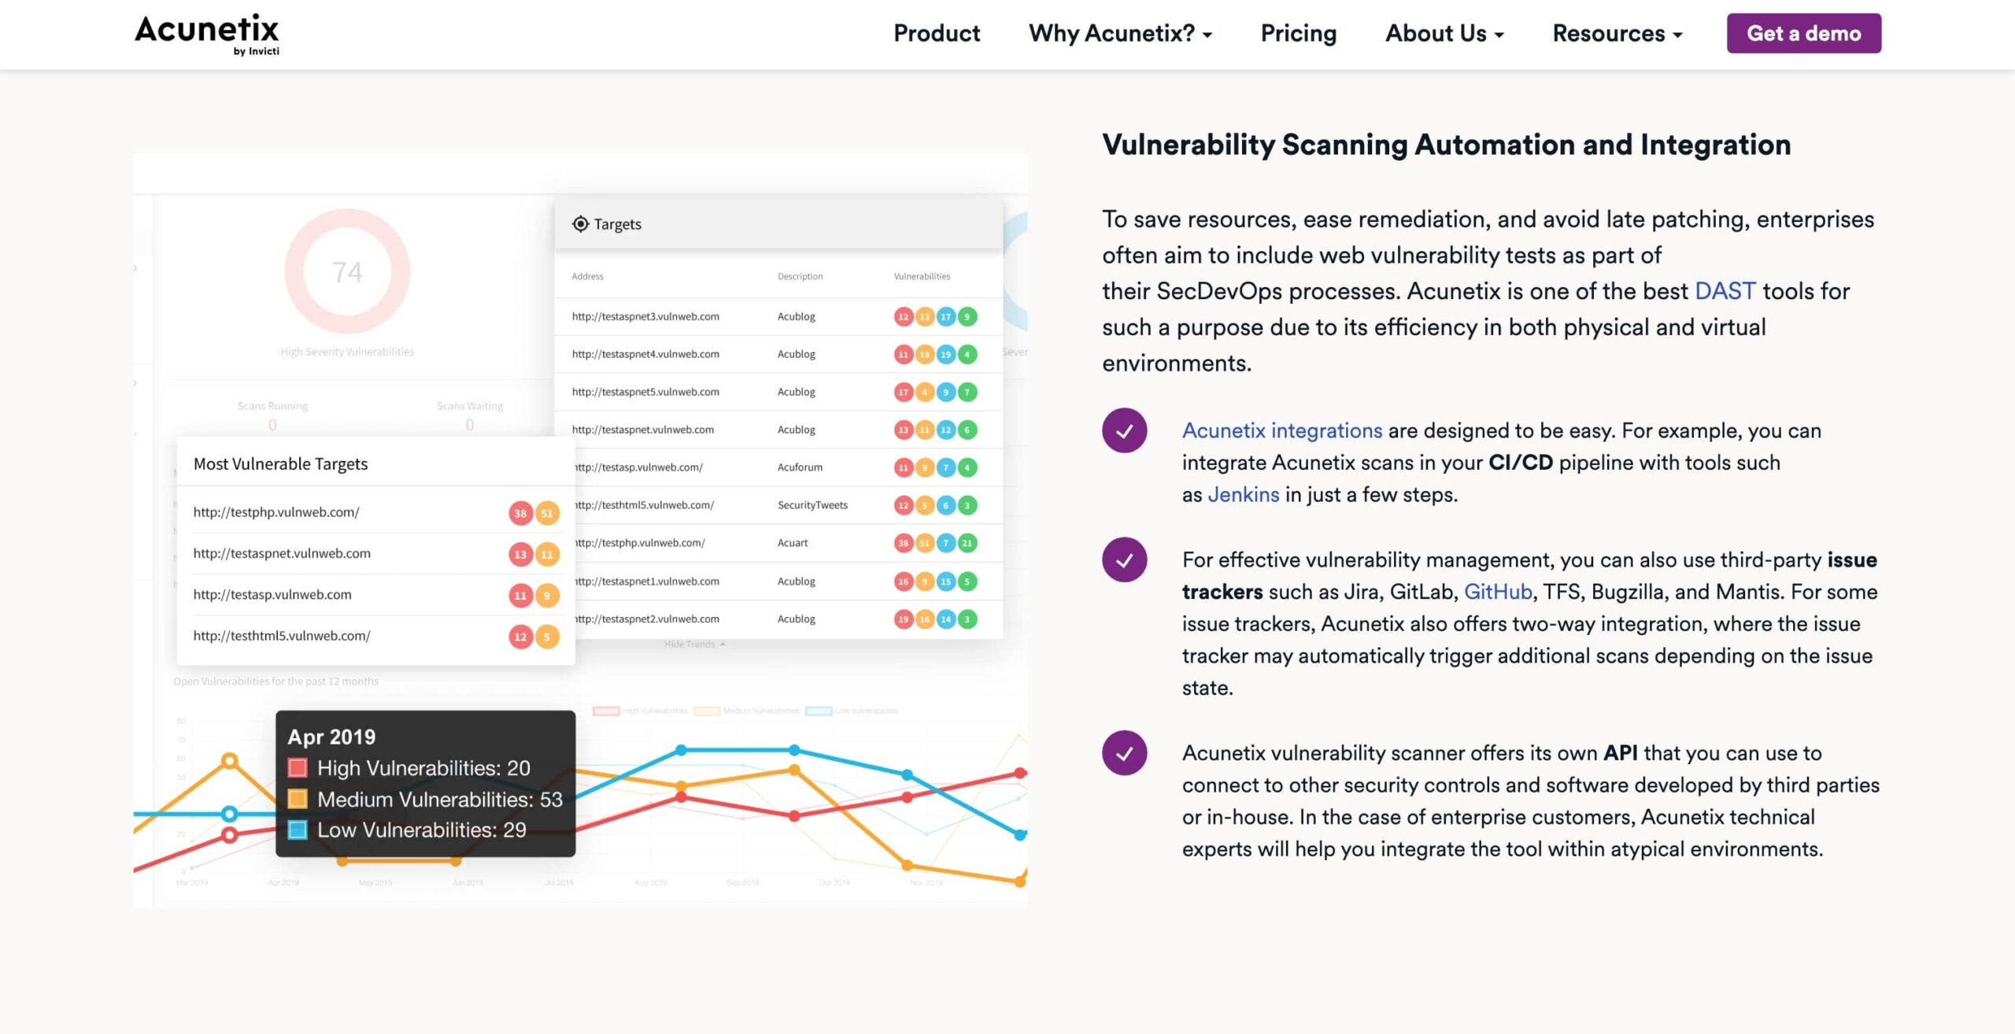Open the Resources dropdown menu
The height and width of the screenshot is (1034, 2015).
click(x=1617, y=34)
